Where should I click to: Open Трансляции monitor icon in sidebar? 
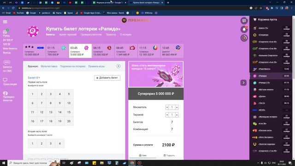coord(5,80)
